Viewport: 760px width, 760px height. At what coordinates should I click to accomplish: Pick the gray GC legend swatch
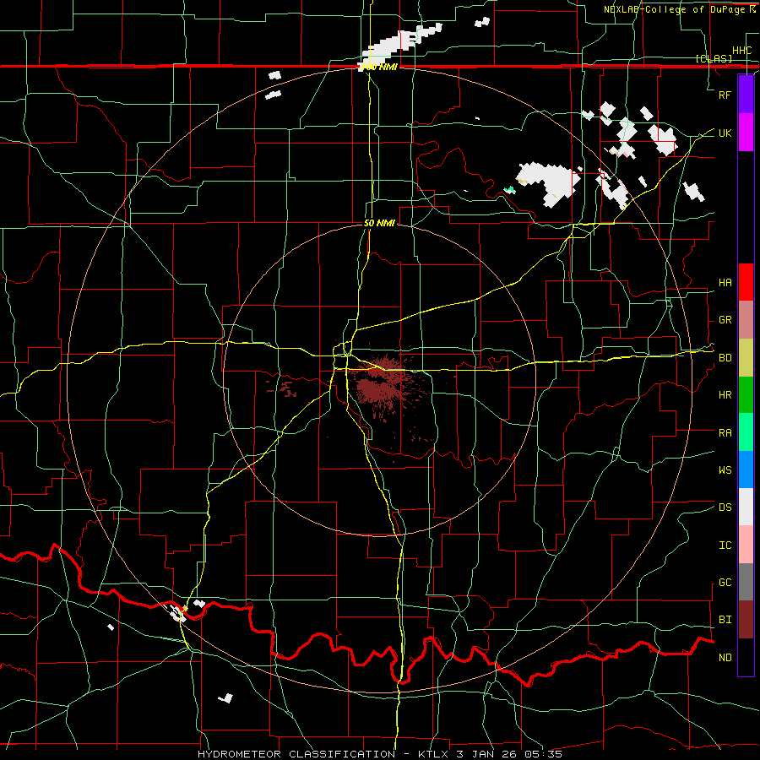point(746,582)
